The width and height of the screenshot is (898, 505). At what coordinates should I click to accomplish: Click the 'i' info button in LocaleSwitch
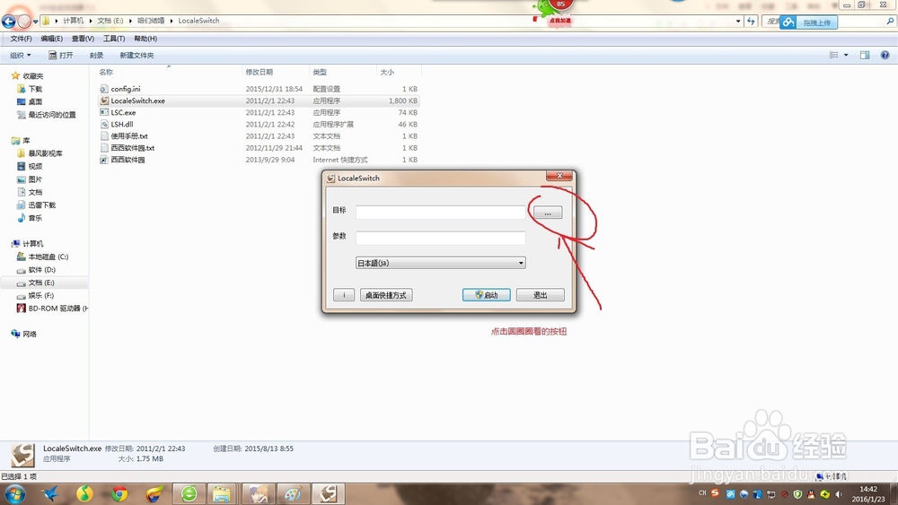(x=344, y=295)
